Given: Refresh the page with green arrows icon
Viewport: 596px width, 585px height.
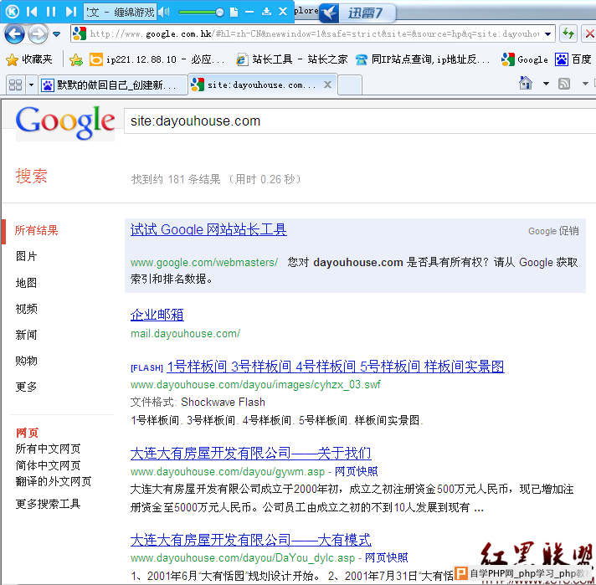Looking at the screenshot, I should (x=568, y=33).
